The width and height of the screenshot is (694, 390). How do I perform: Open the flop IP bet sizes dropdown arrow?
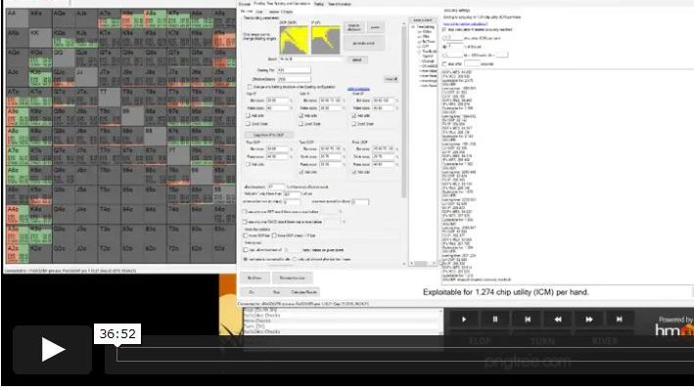291,101
